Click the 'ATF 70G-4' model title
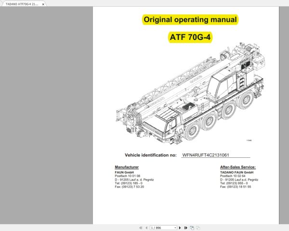This screenshot has height=231, width=289. [190, 37]
